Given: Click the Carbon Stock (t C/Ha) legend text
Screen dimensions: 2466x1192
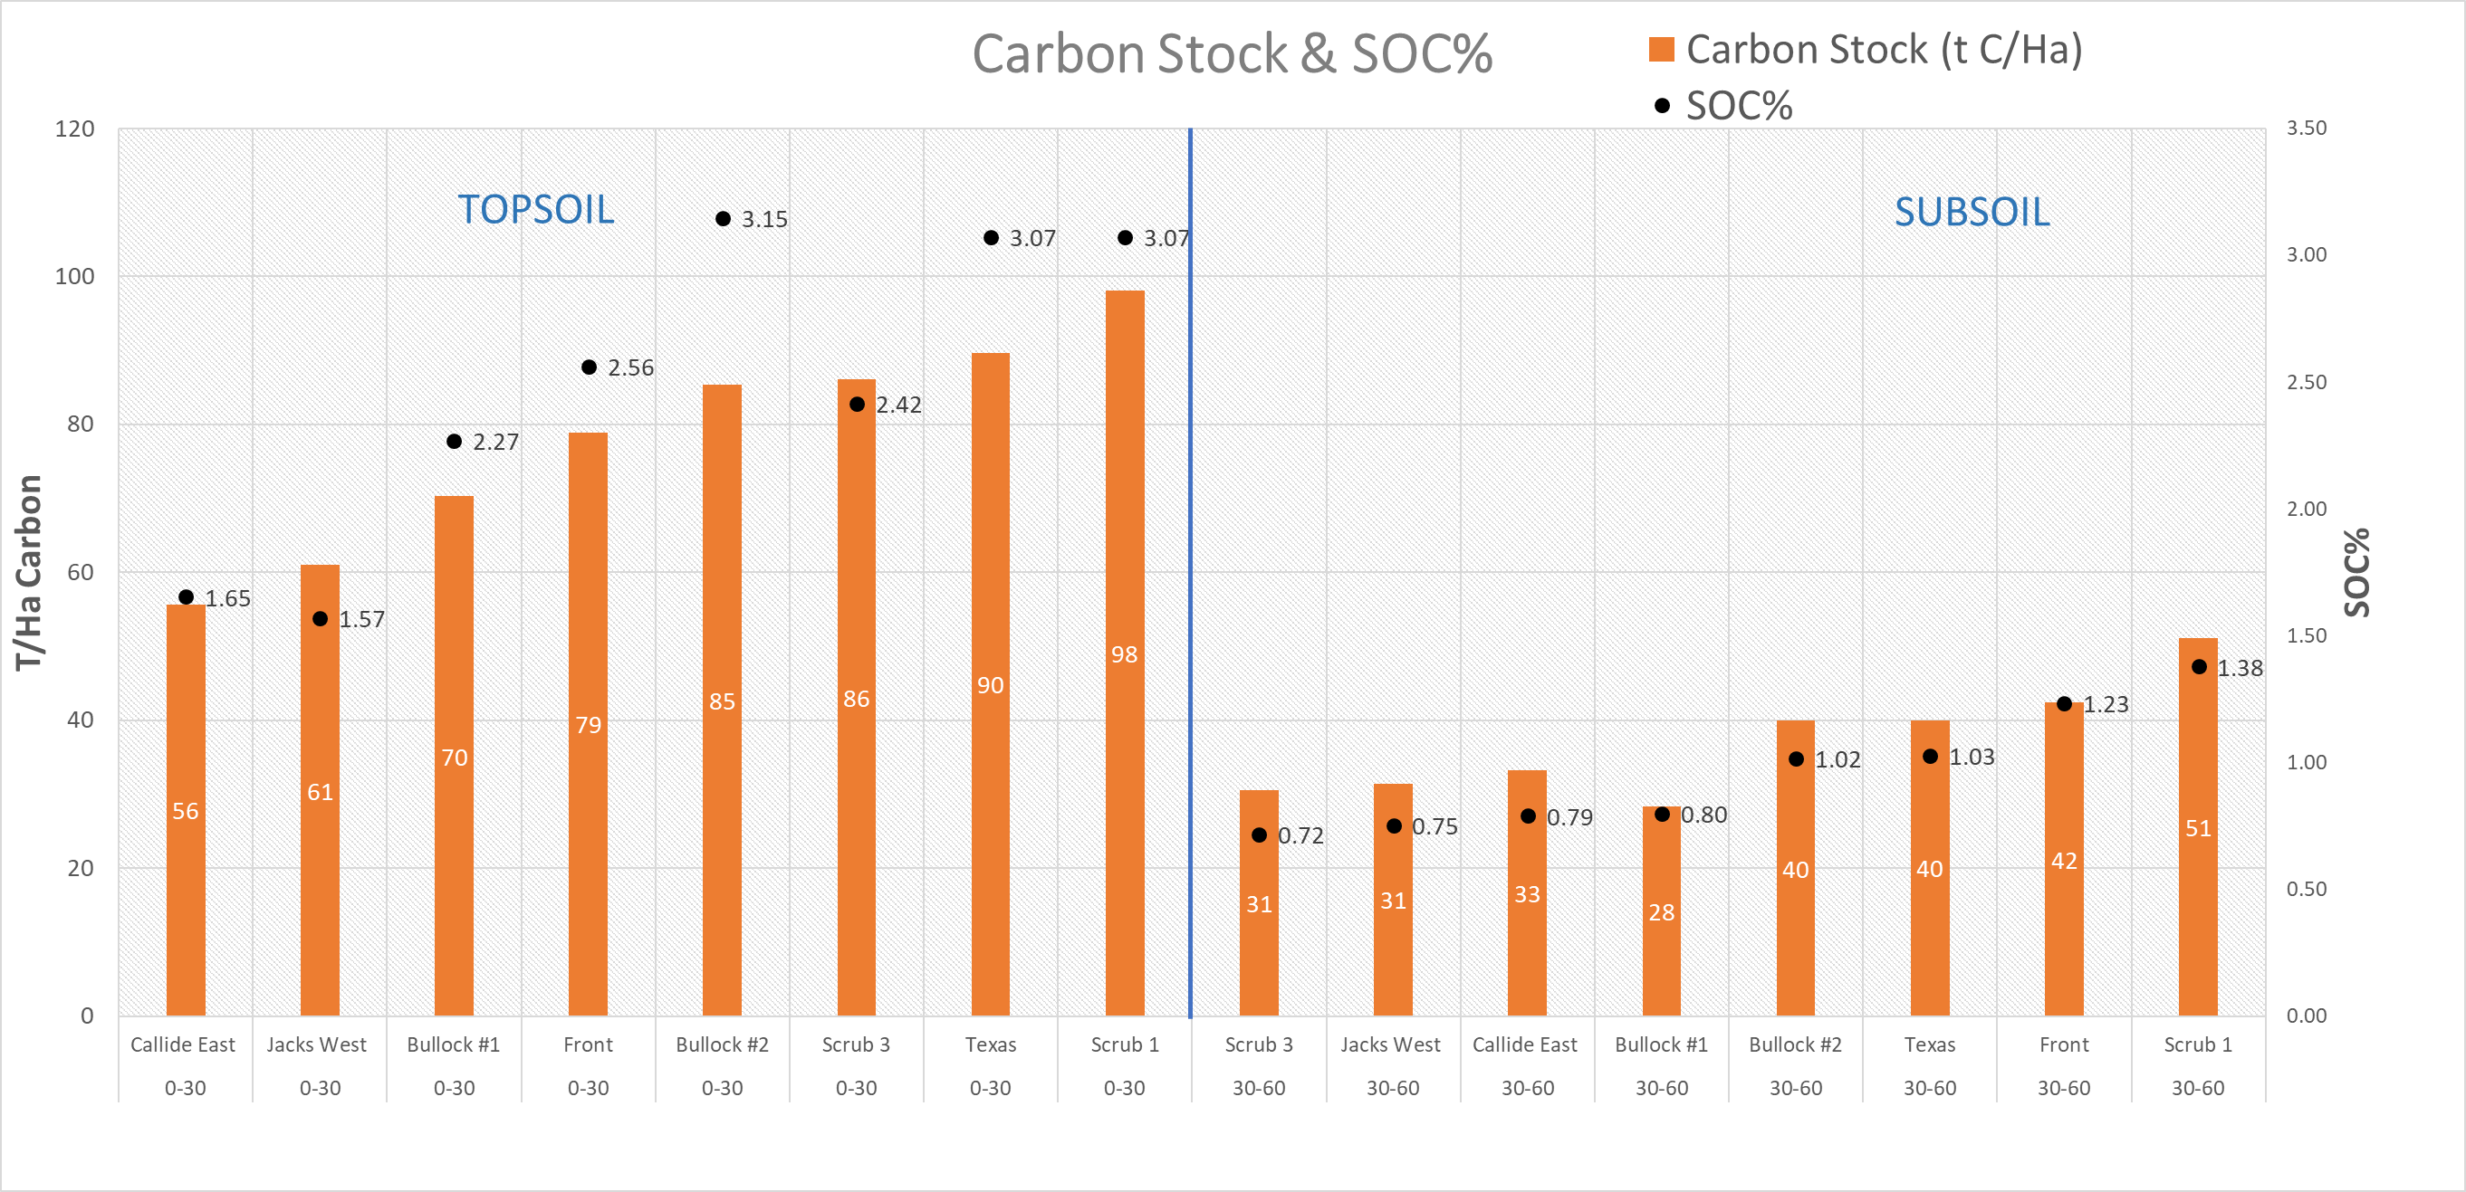Looking at the screenshot, I should pyautogui.click(x=1883, y=50).
